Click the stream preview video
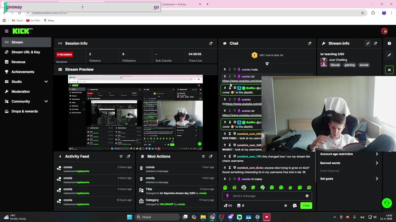 [136, 112]
